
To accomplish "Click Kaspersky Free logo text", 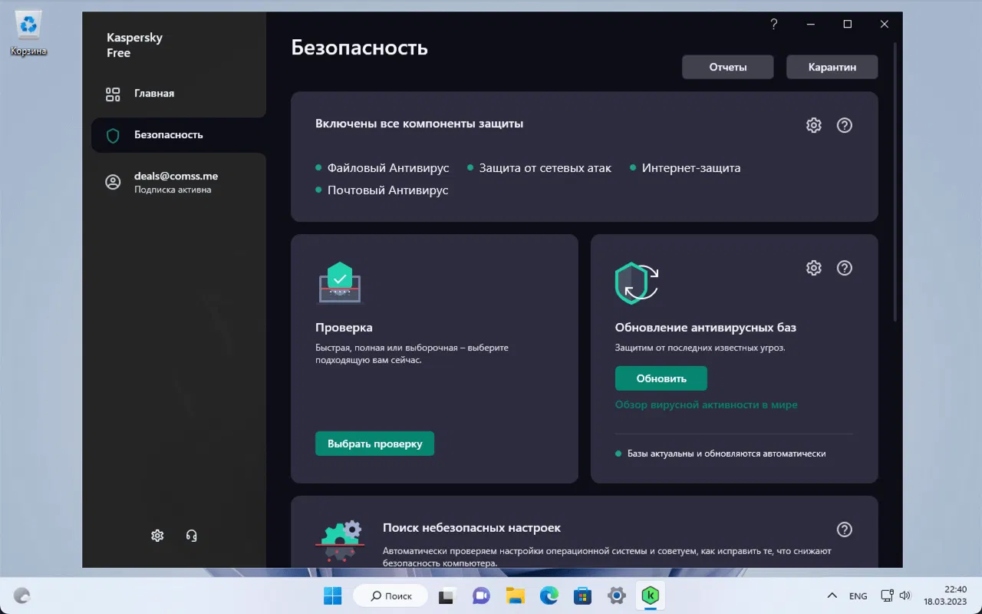I will click(134, 45).
